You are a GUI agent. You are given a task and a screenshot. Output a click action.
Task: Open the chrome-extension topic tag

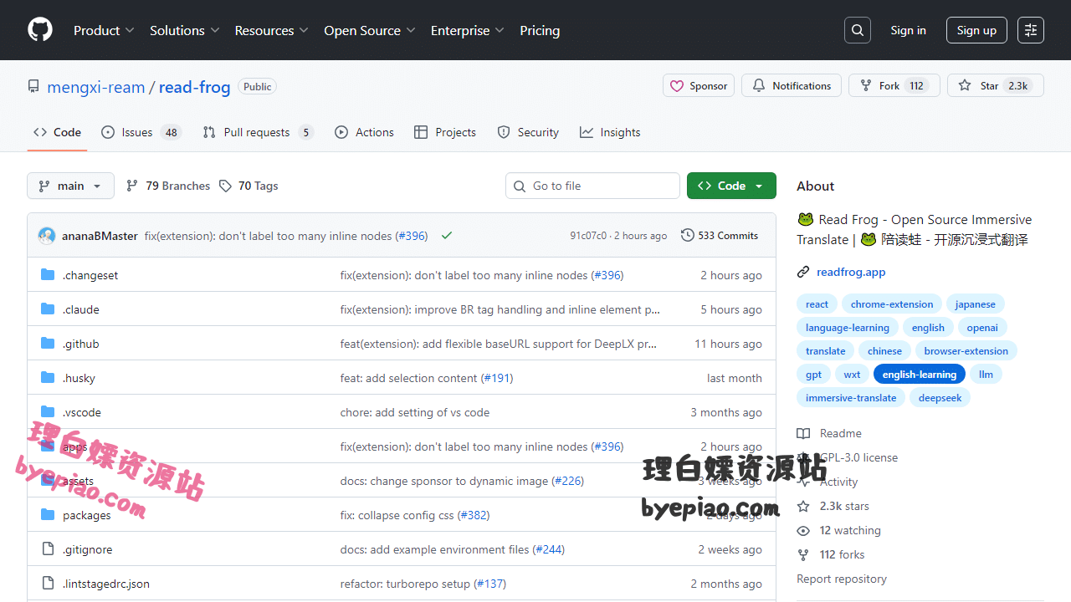click(x=892, y=304)
